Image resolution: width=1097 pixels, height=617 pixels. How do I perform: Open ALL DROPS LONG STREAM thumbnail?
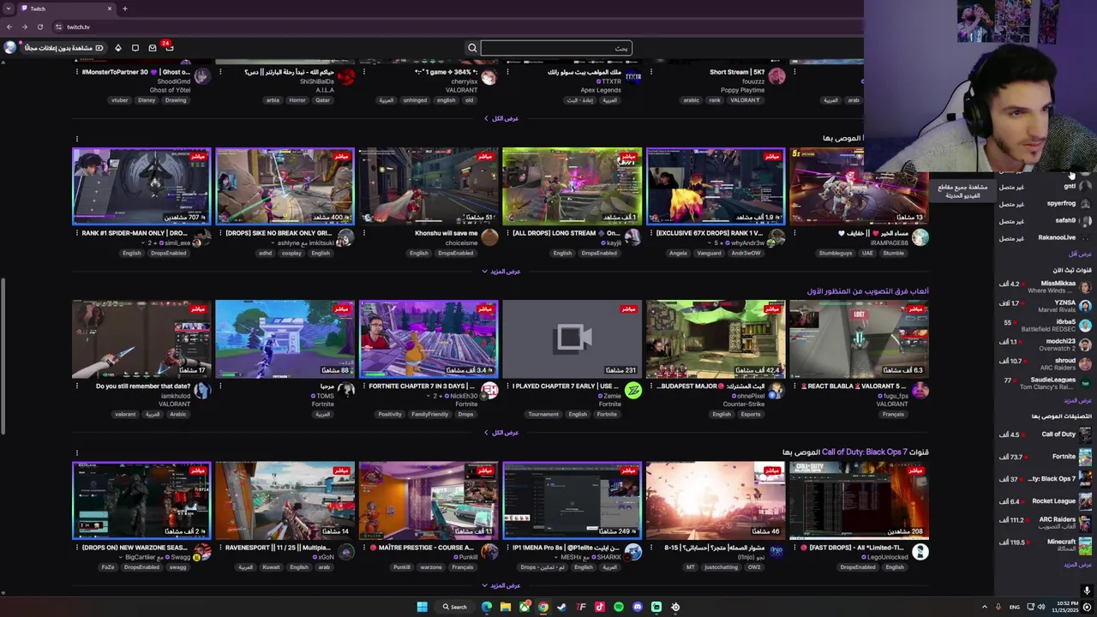pos(572,187)
